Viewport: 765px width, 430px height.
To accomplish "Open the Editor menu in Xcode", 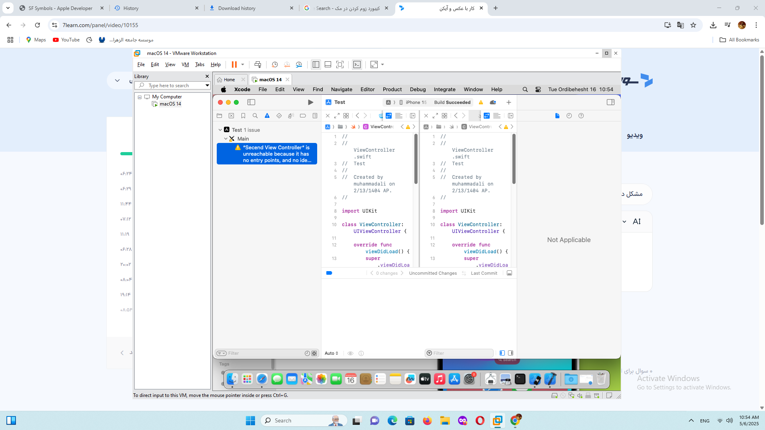I will [x=367, y=90].
